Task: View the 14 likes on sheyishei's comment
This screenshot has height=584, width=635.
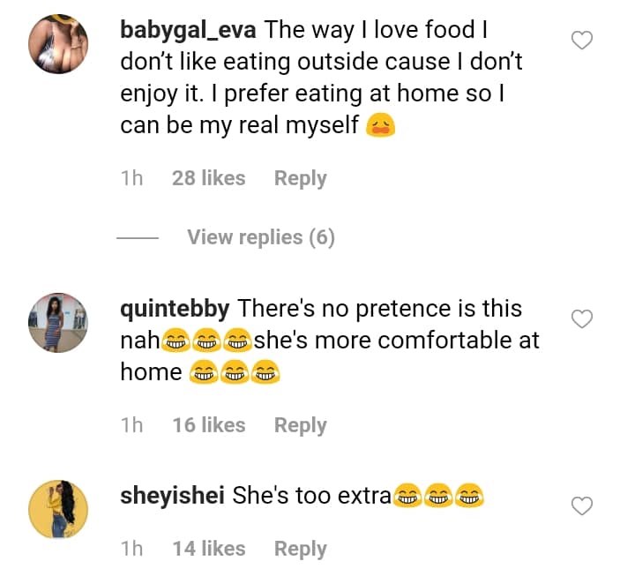Action: point(208,549)
